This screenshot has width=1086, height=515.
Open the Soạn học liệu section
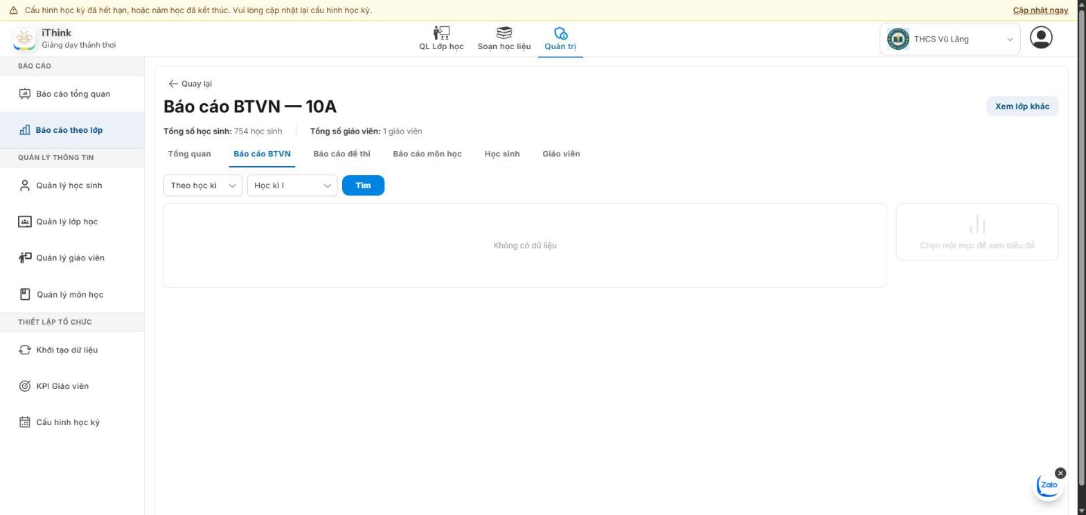[x=504, y=39]
